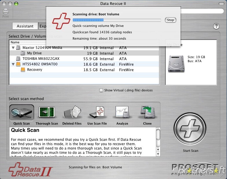Click the description scrollbar up arrow
This screenshot has width=227, height=179.
158,150
